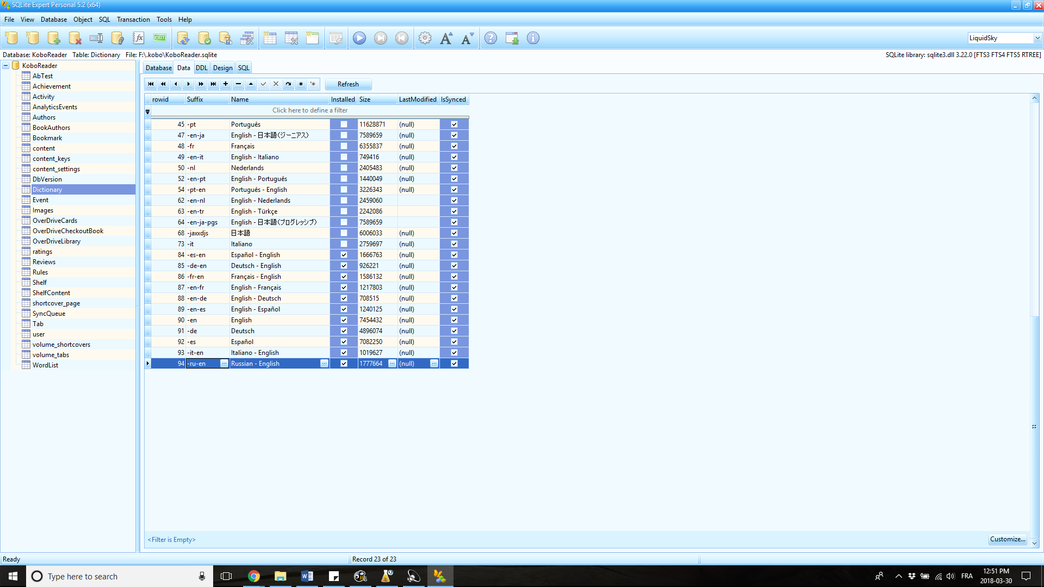Open ellipsis editor on the -ru-en Suffix cell
Viewport: 1044px width, 587px height.
224,364
